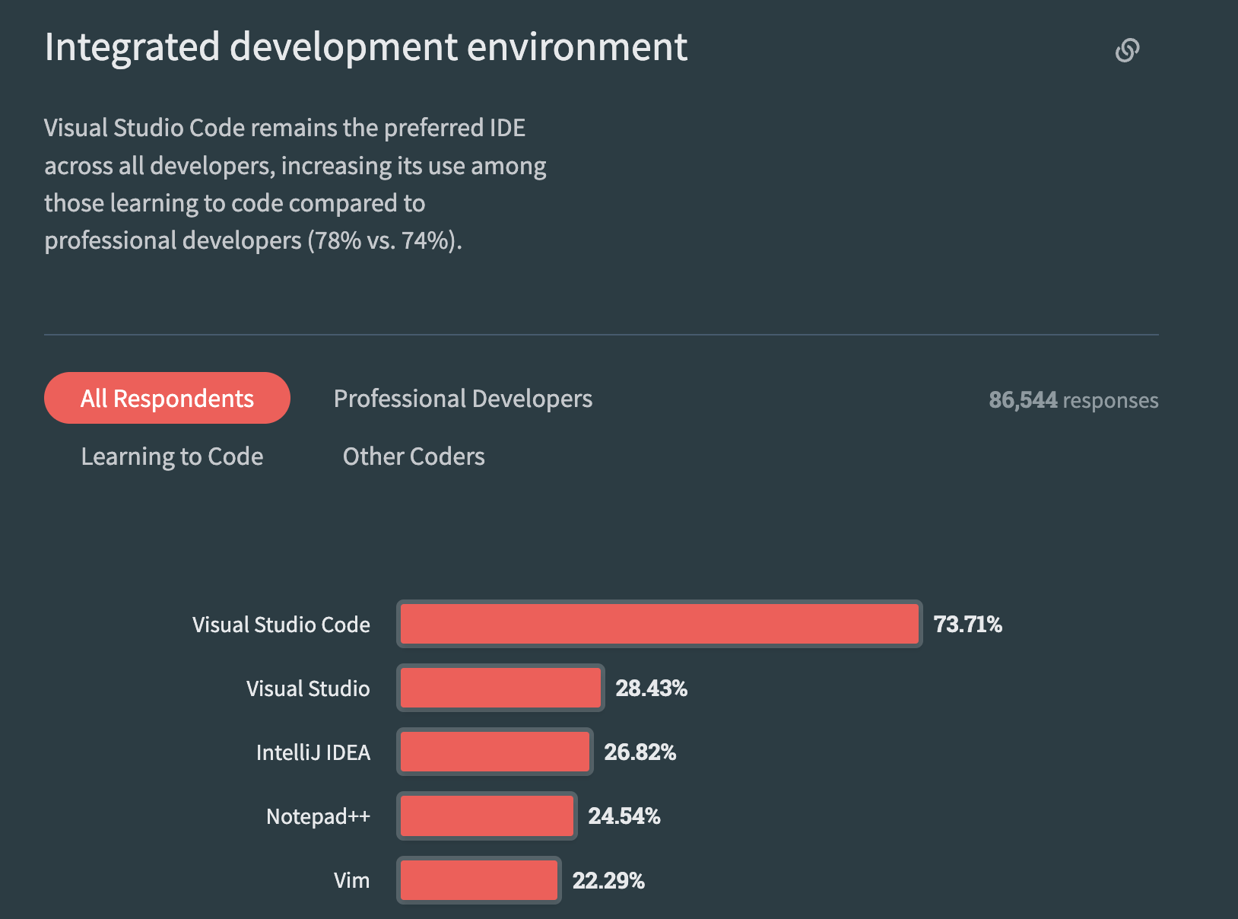
Task: Click the Notepad++ label text
Action: [318, 816]
